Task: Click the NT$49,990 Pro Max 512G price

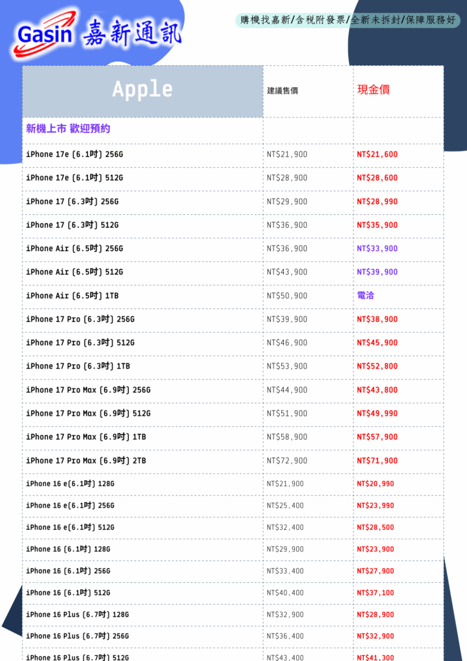Action: pos(377,414)
